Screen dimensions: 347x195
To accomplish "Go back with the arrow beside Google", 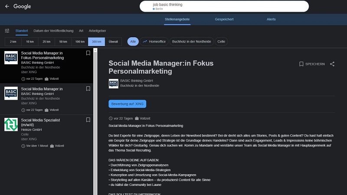I will (7, 6).
